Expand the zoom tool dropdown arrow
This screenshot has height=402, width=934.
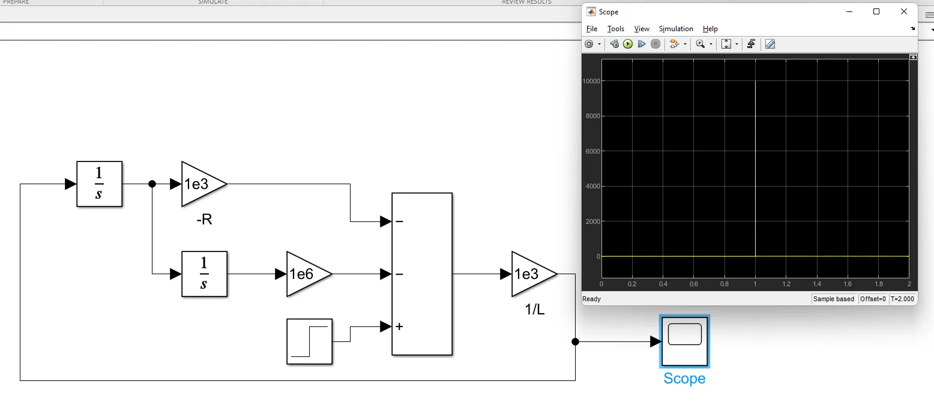[711, 44]
